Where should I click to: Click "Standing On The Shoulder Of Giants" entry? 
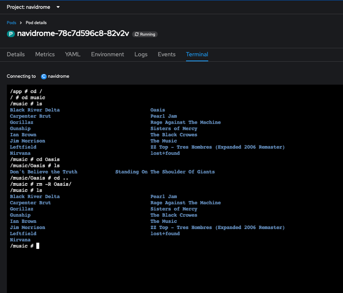coord(165,172)
